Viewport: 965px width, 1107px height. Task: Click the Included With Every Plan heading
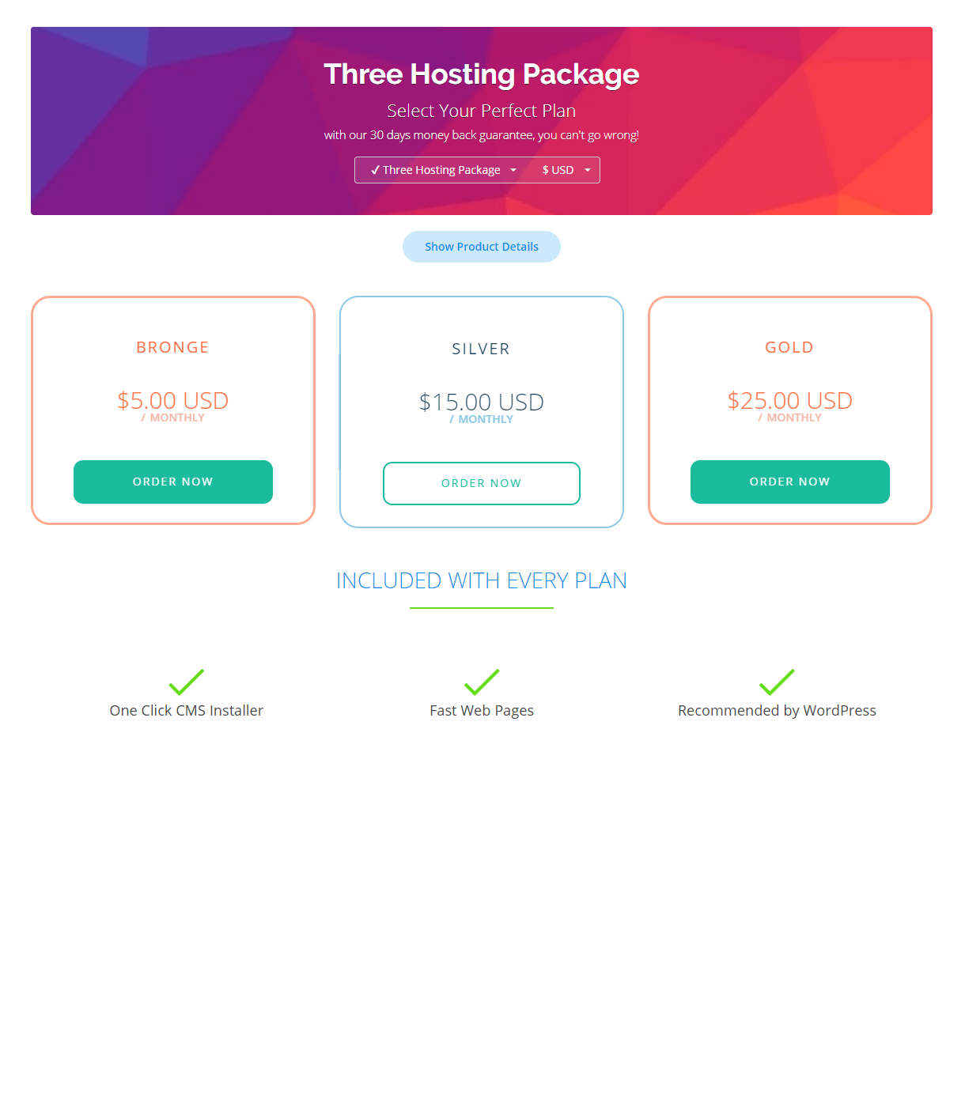click(482, 581)
